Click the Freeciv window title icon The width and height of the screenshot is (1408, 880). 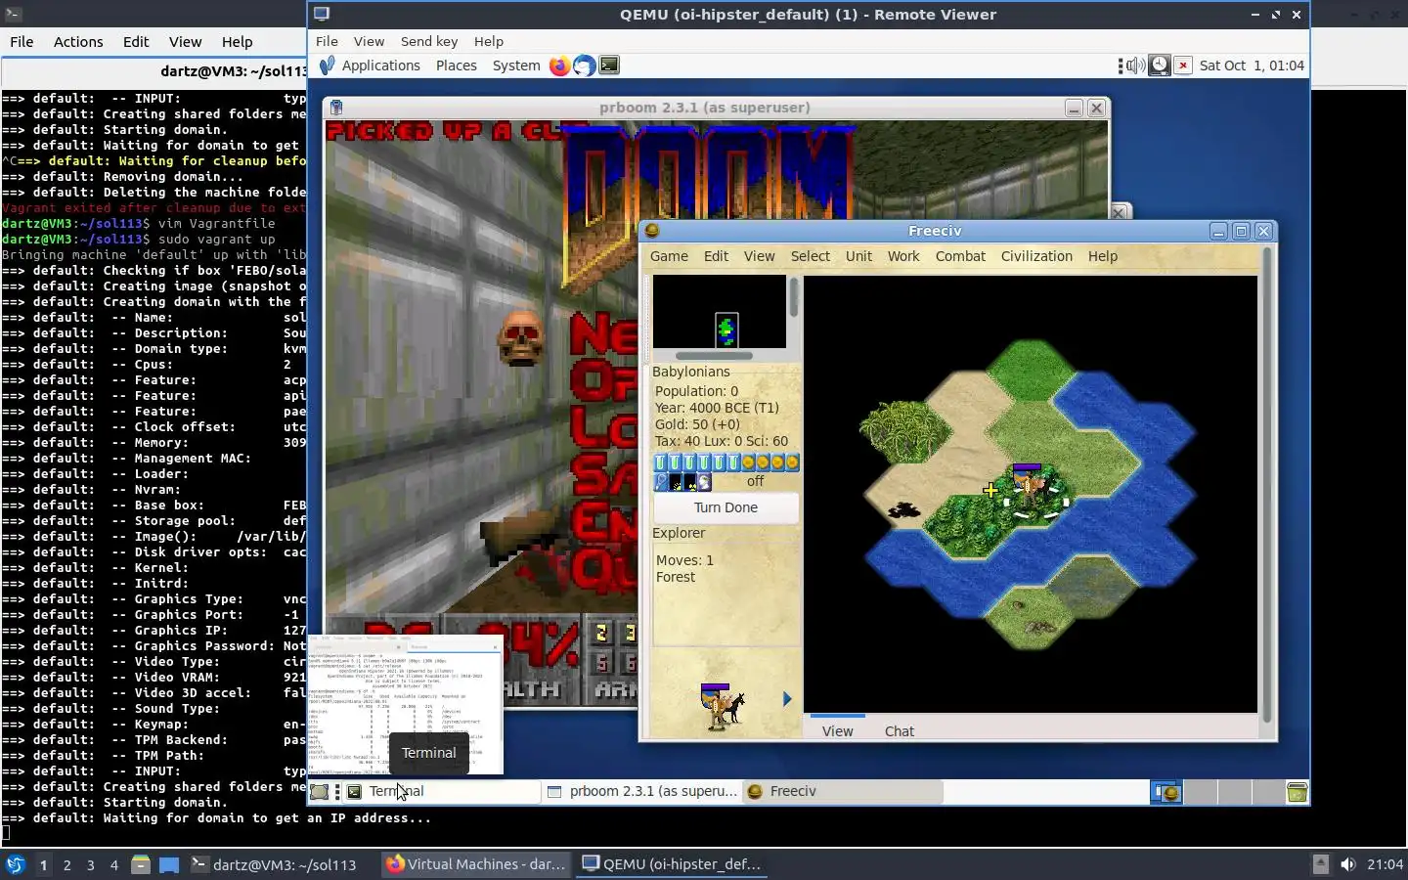[x=652, y=231]
